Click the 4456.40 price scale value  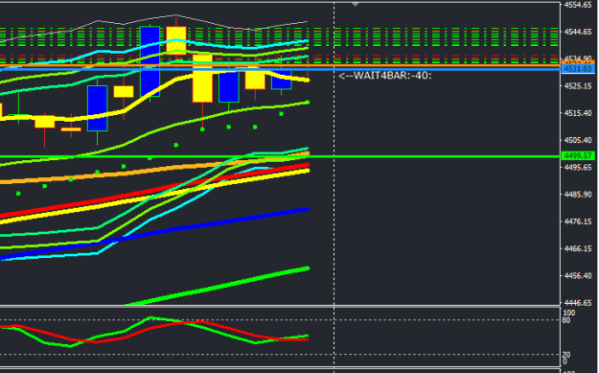(578, 276)
